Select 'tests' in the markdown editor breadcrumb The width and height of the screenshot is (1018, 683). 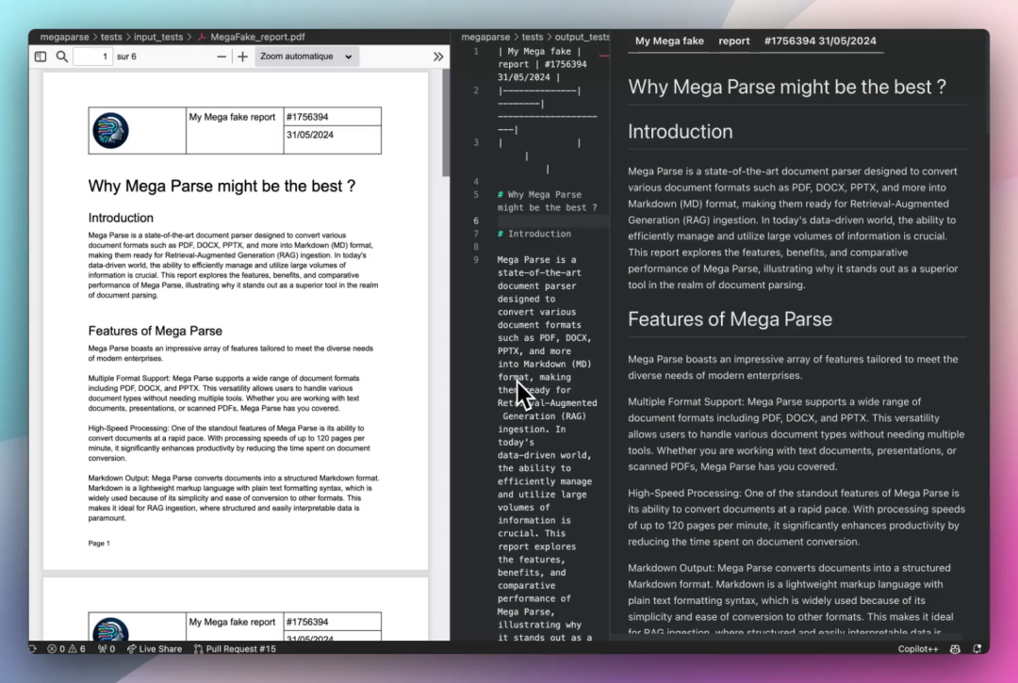coord(533,37)
